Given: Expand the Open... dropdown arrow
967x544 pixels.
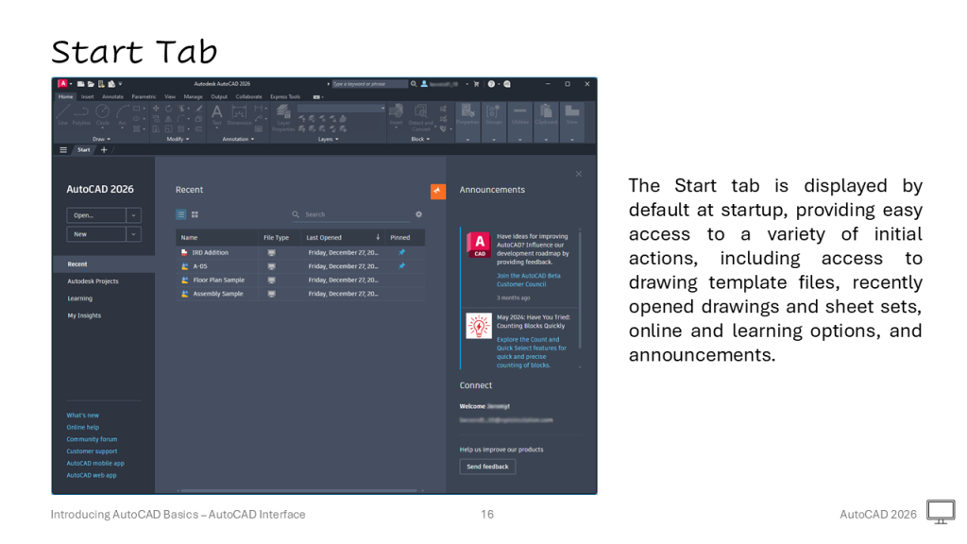Looking at the screenshot, I should click(x=133, y=215).
